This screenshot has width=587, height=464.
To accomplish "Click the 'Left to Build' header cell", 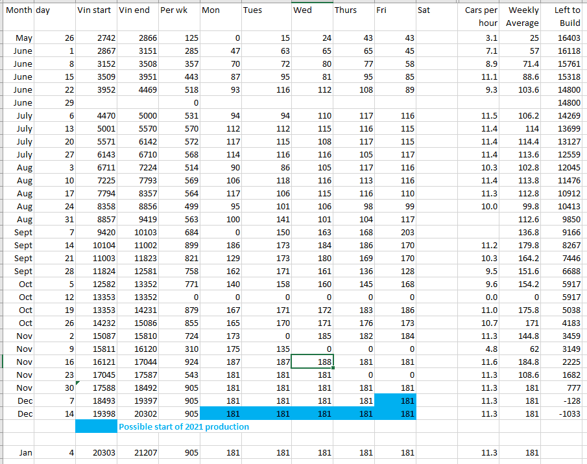I will [x=566, y=17].
